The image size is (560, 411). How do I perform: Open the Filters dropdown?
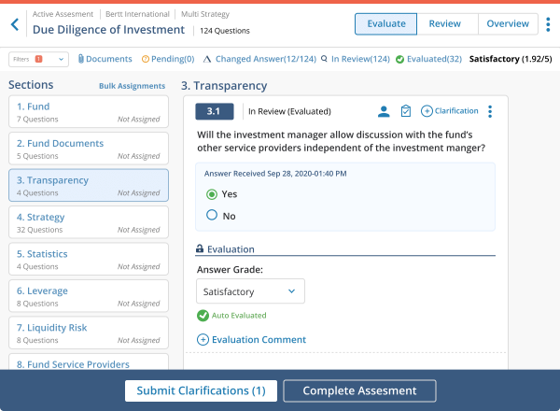38,60
